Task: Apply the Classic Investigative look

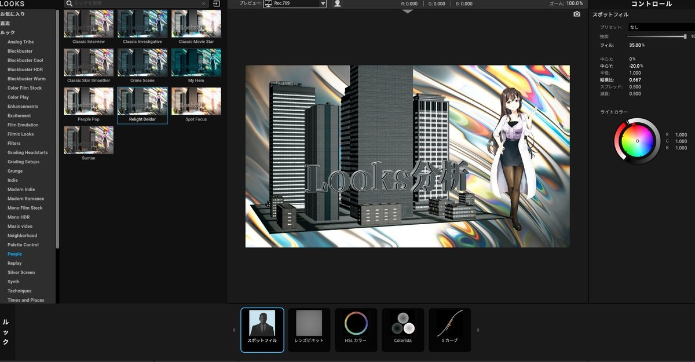Action: tap(142, 27)
